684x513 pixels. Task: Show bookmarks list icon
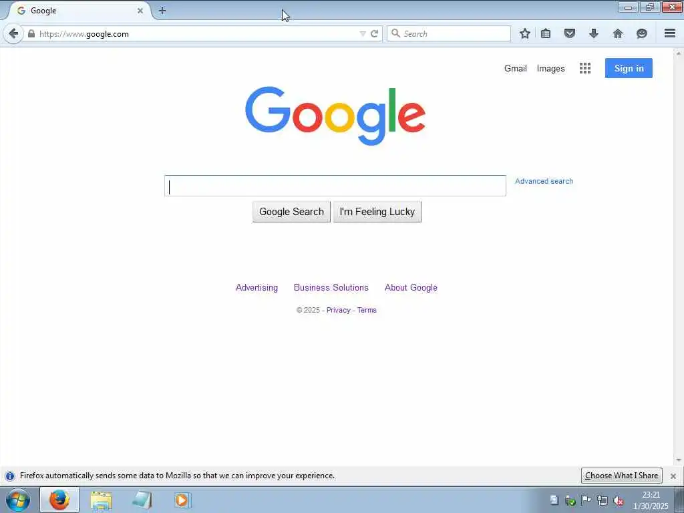(546, 33)
